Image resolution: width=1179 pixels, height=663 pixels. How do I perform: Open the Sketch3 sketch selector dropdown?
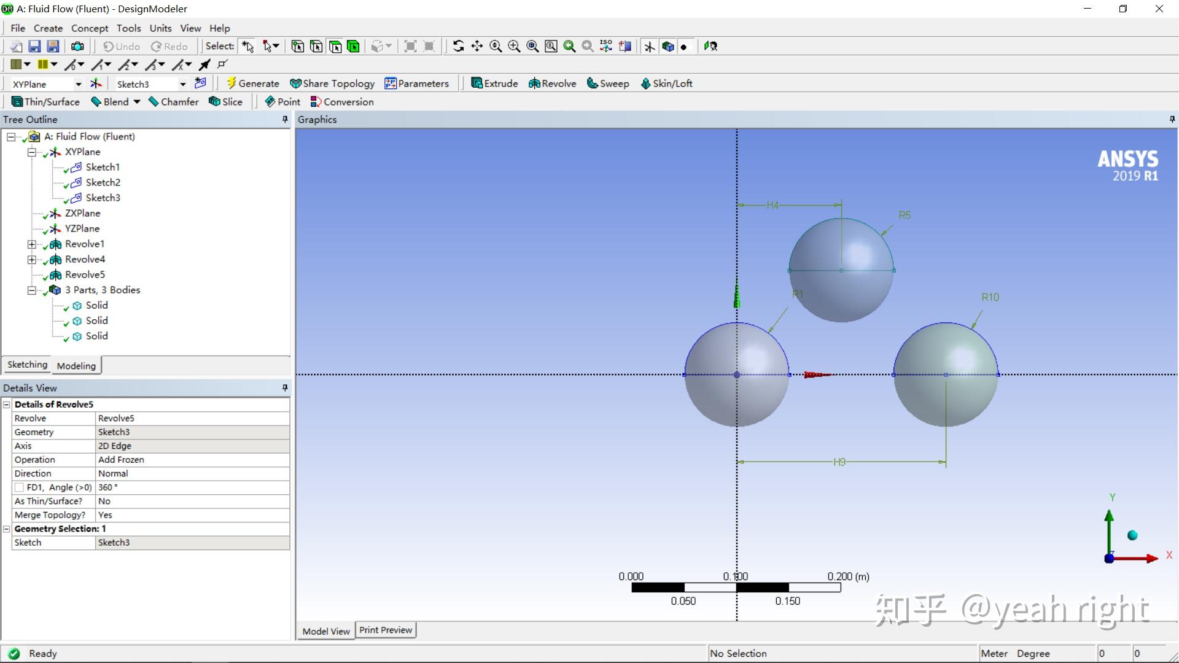click(x=182, y=84)
